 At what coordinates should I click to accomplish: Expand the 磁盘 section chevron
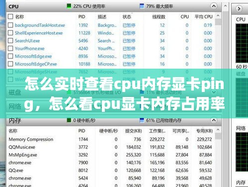click(214, 92)
